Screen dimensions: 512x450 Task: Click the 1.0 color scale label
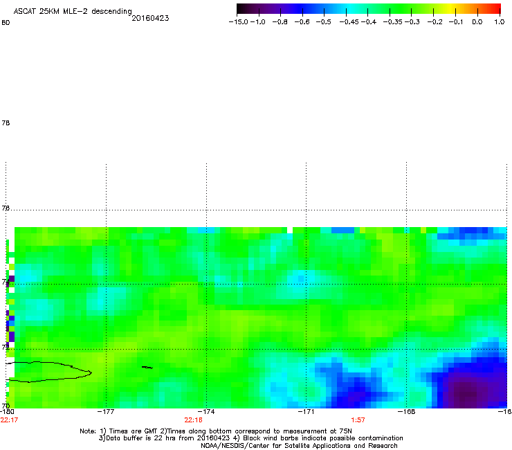pos(500,22)
